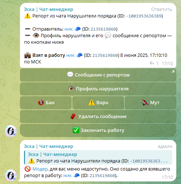Open the 'Сообщение с репортом' button
The width and height of the screenshot is (181, 184).
pyautogui.click(x=98, y=75)
